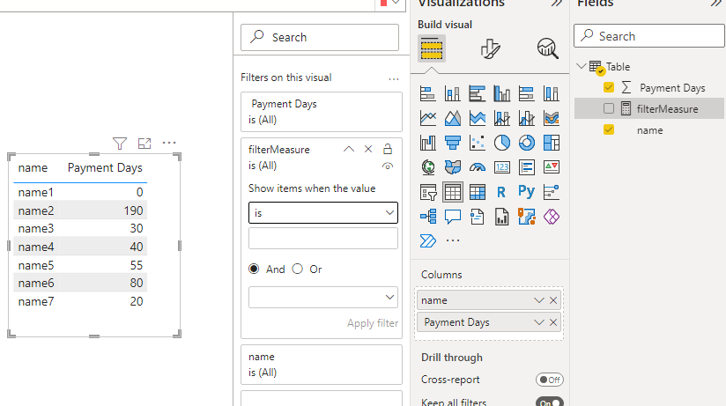Check the filterMeasure field checkbox

[609, 109]
